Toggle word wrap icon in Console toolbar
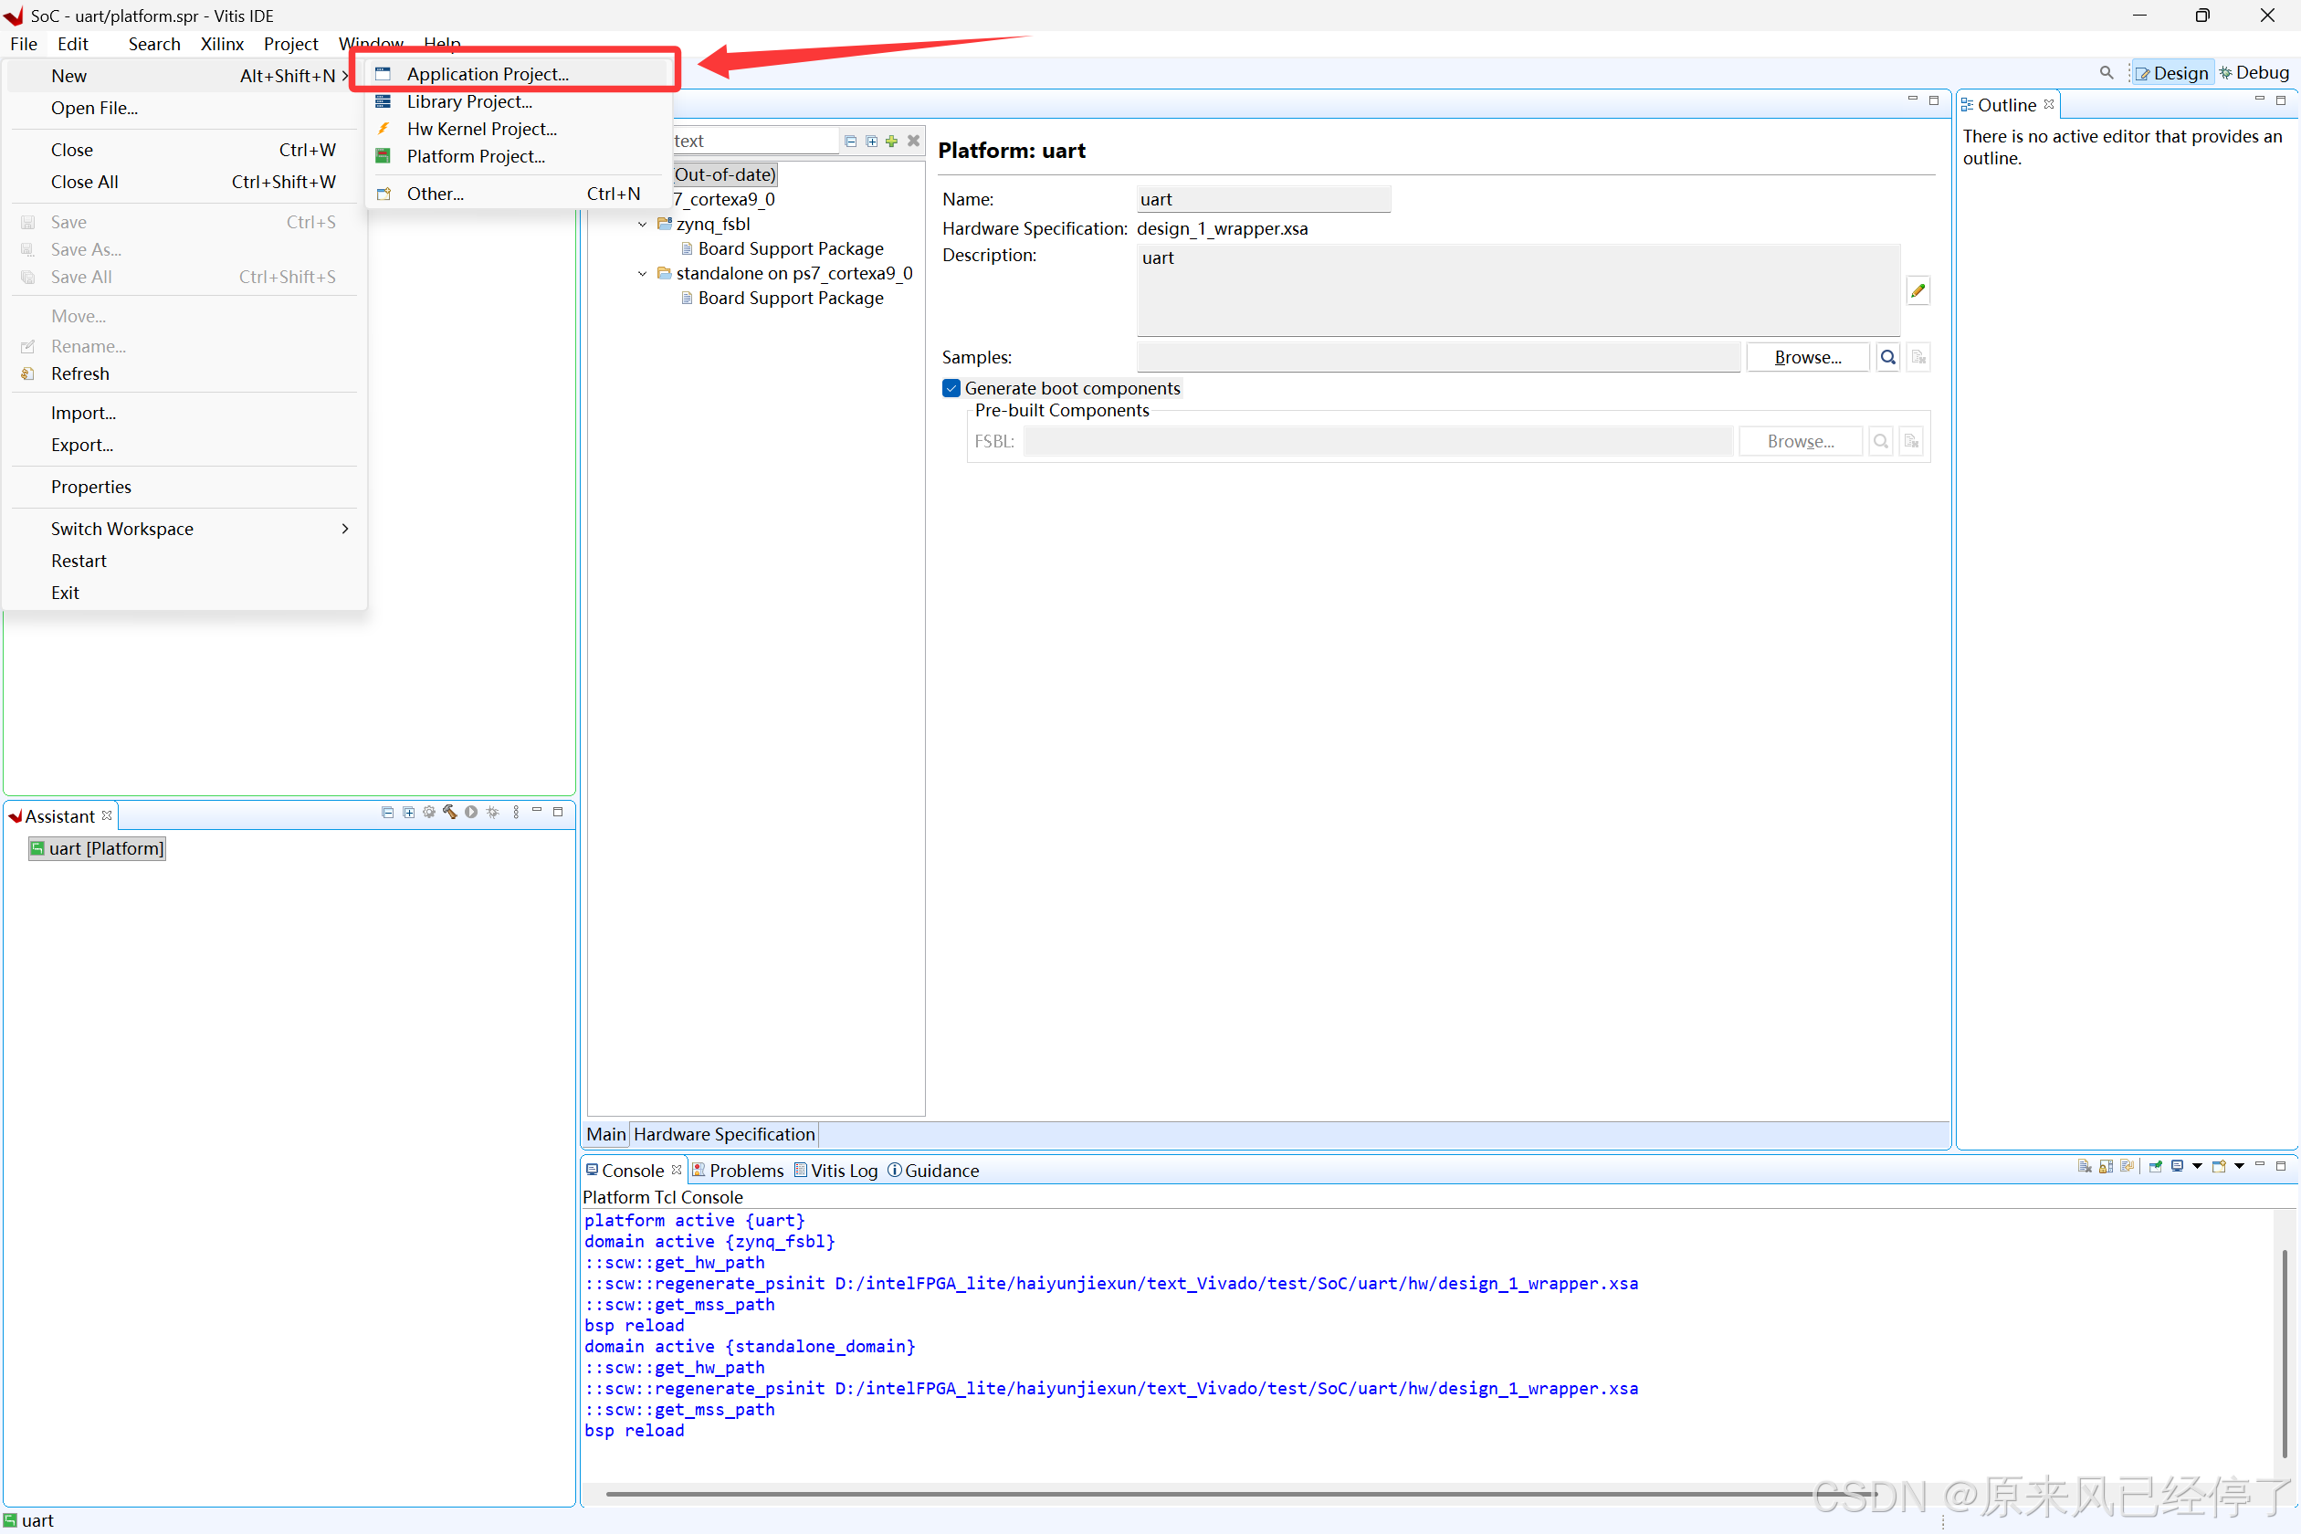The height and width of the screenshot is (1534, 2301). pyautogui.click(x=2127, y=1166)
